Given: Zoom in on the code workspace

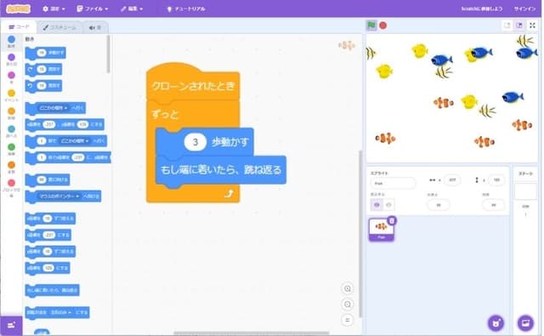Looking at the screenshot, I should click(348, 288).
